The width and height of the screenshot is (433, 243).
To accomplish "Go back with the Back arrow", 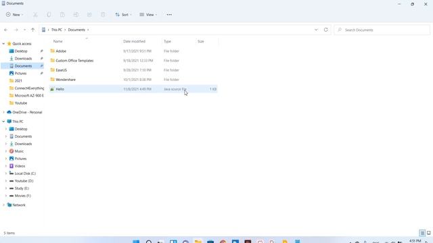I will click(6, 30).
